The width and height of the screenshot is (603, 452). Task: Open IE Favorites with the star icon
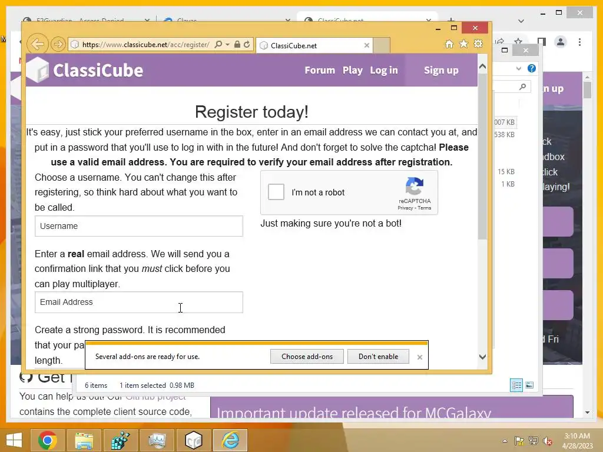pyautogui.click(x=464, y=44)
